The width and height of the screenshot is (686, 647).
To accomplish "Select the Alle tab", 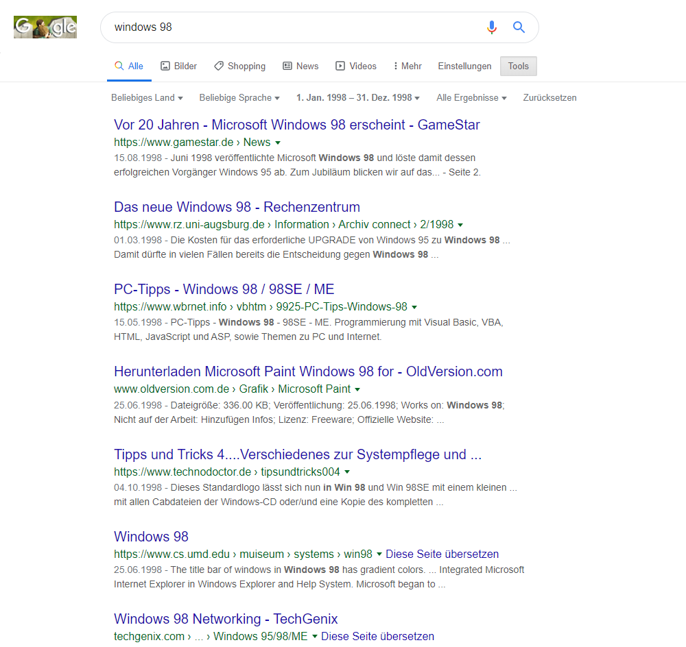I will coord(129,66).
